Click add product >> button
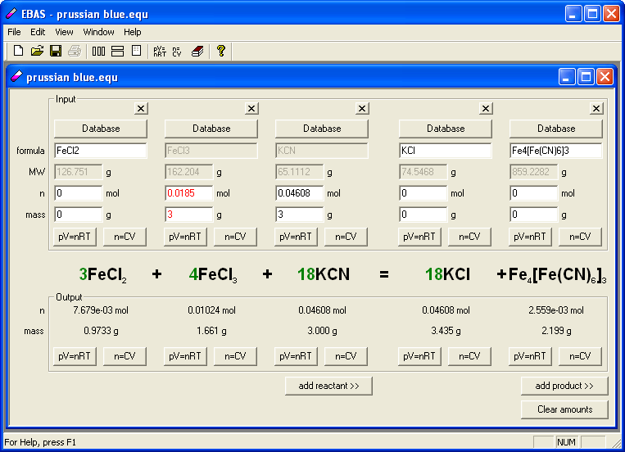The height and width of the screenshot is (452, 625). click(x=564, y=386)
